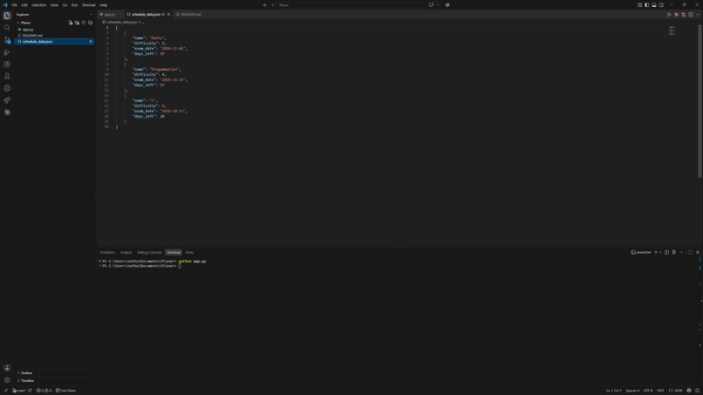This screenshot has height=395, width=703.
Task: Toggle secondary side bar visibility
Action: pyautogui.click(x=661, y=5)
